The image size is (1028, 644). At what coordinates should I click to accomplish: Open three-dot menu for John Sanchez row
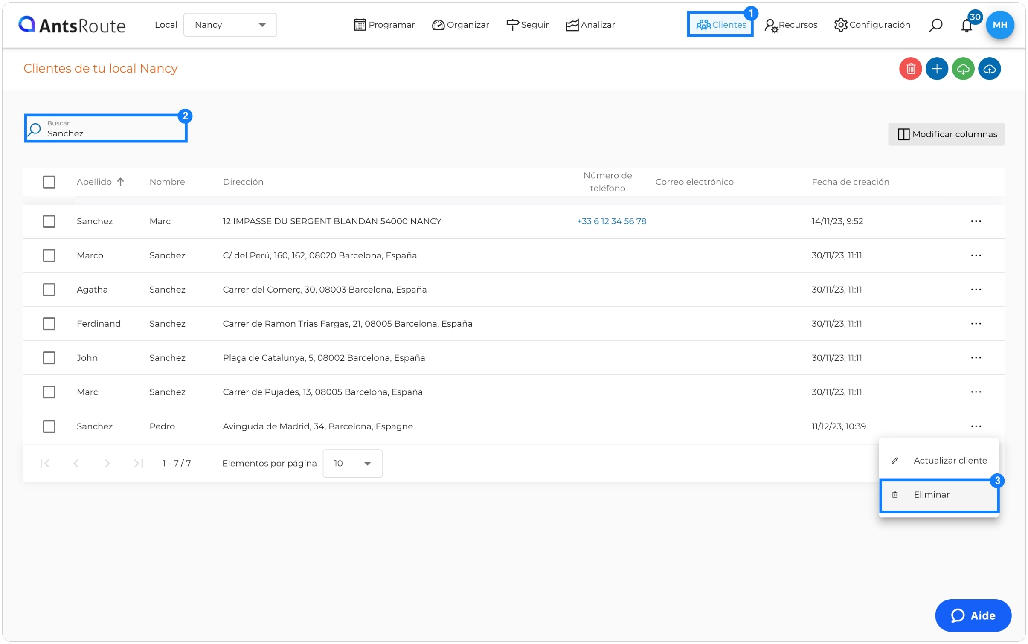pos(976,358)
